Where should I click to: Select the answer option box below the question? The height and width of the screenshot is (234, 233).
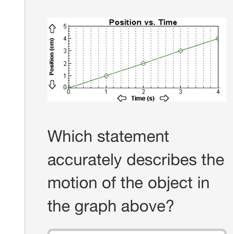137,231
